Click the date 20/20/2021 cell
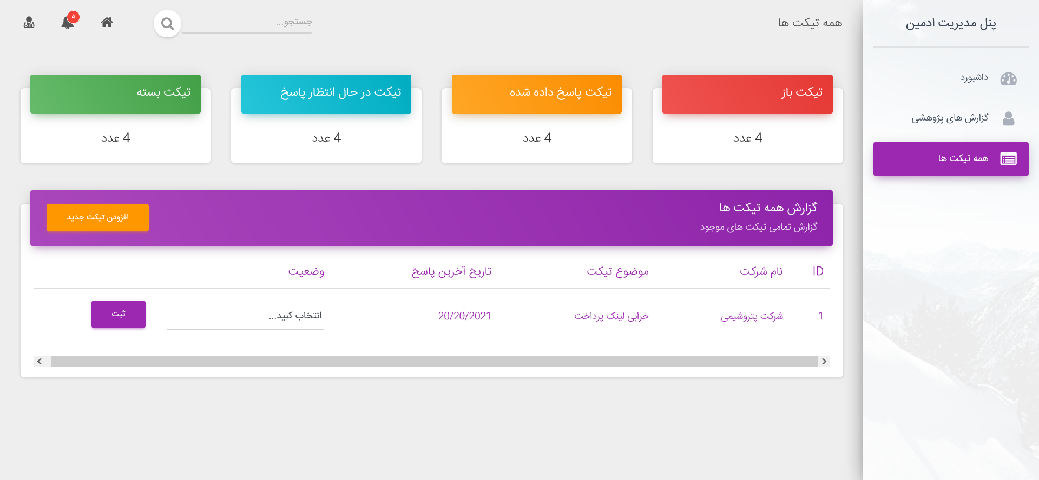This screenshot has height=480, width=1039. point(465,316)
